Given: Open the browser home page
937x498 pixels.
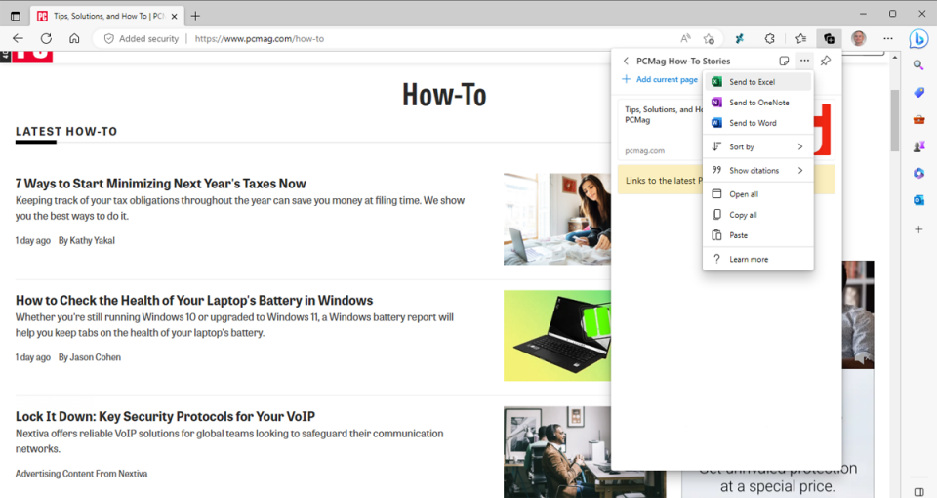Looking at the screenshot, I should [x=74, y=38].
